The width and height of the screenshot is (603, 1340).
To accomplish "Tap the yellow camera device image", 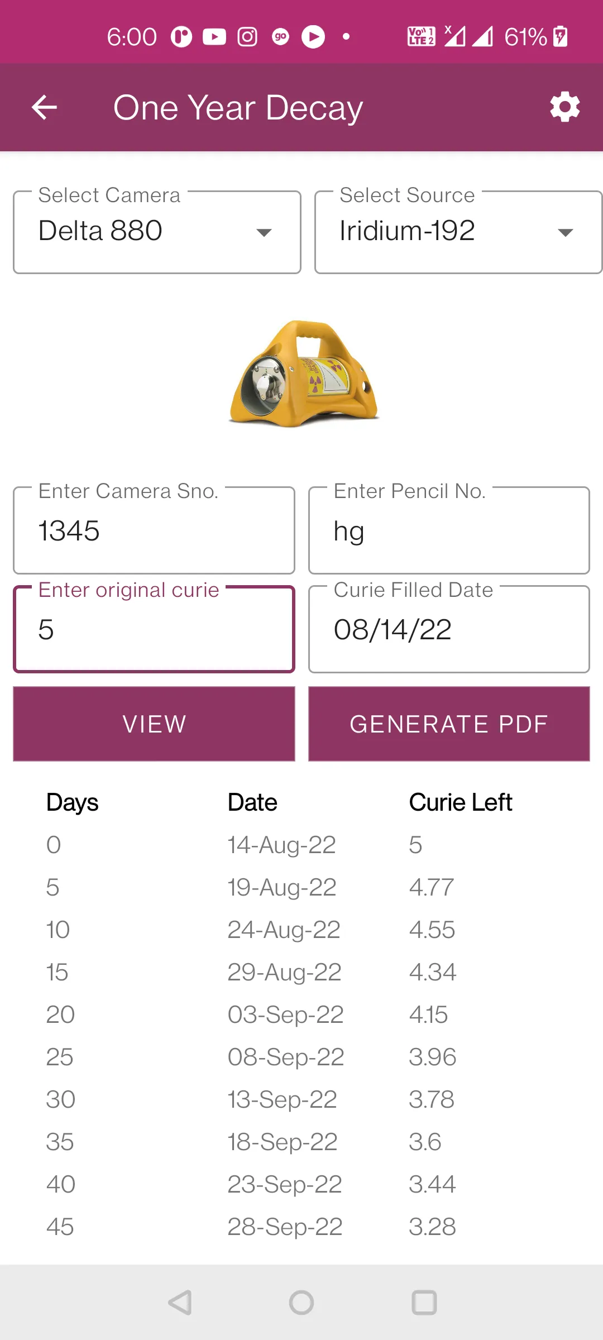I will (x=304, y=373).
